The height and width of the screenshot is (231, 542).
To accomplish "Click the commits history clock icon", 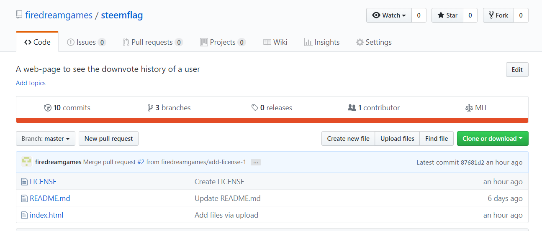I will (48, 108).
